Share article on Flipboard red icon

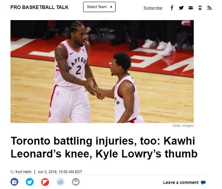pos(45,182)
